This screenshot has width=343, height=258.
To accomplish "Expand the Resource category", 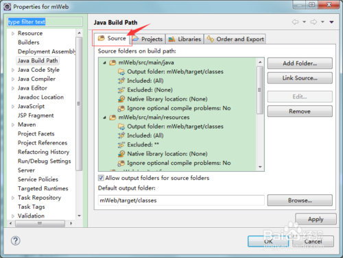I will point(13,34).
